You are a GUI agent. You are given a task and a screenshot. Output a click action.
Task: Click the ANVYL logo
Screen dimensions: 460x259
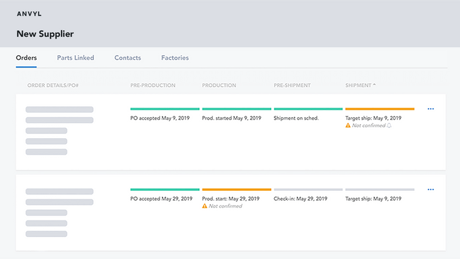[x=29, y=14]
